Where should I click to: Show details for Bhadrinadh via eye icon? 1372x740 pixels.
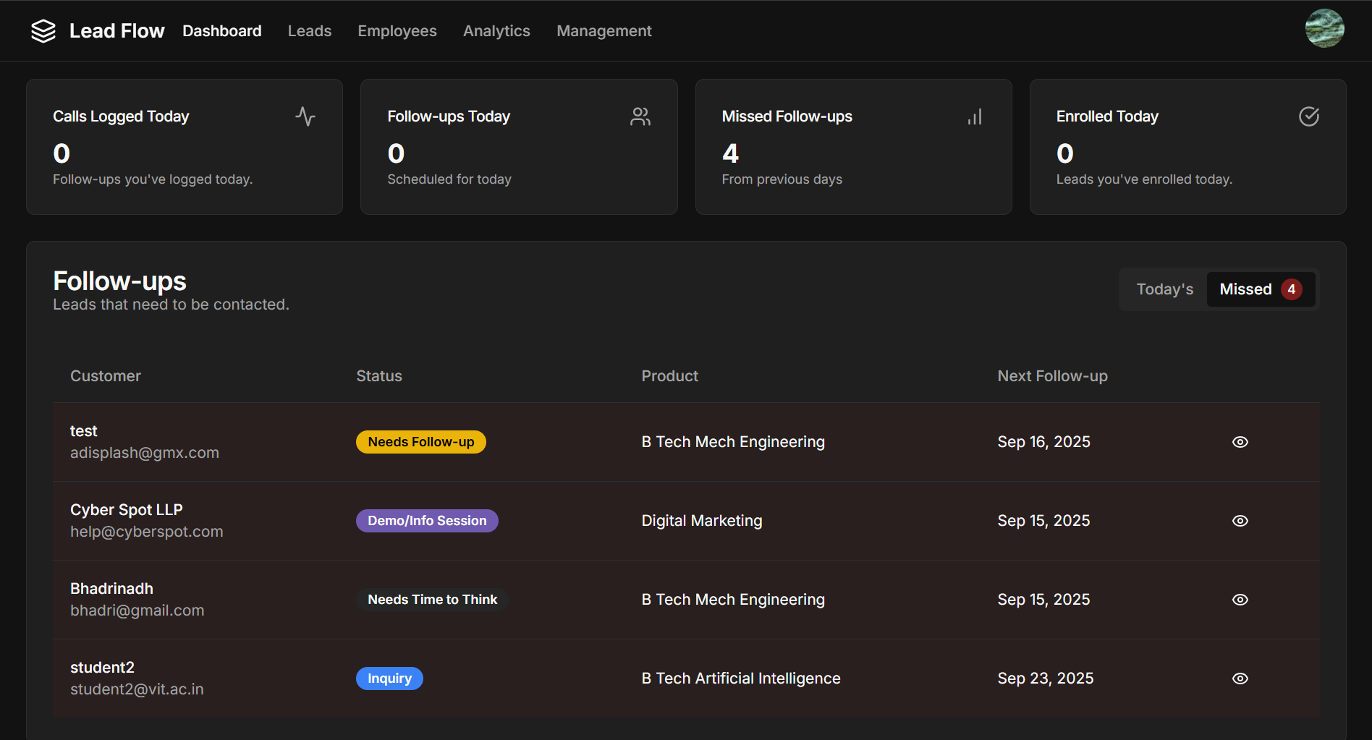pyautogui.click(x=1240, y=599)
